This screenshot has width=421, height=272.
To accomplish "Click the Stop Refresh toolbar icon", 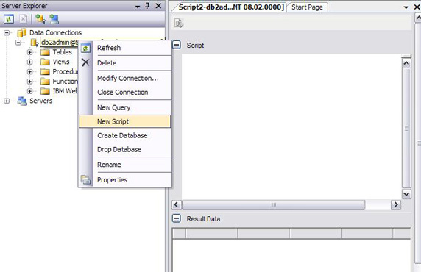I will 24,19.
